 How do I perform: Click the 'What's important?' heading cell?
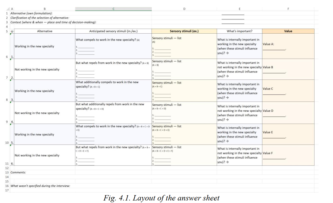pos(239,31)
